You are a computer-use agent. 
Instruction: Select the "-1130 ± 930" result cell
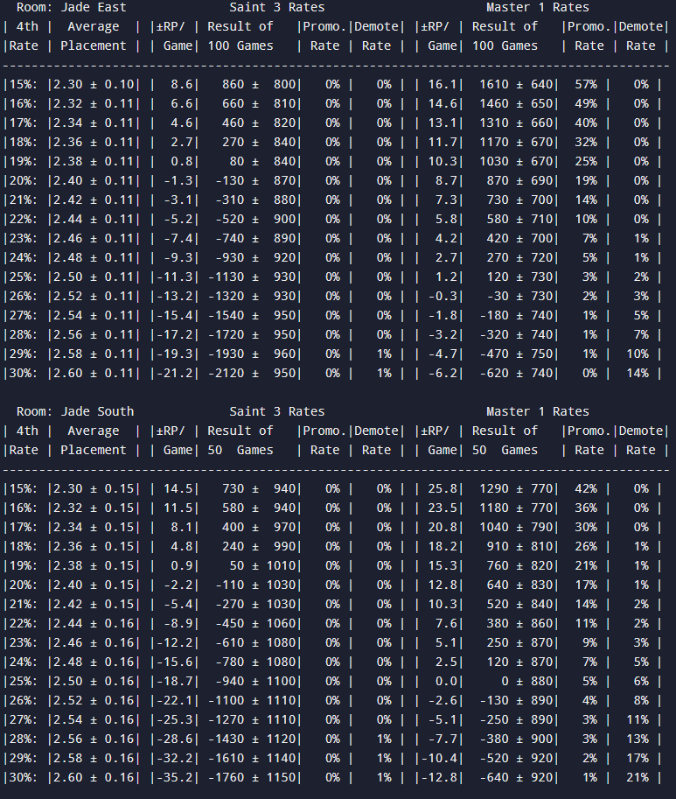pyautogui.click(x=252, y=277)
